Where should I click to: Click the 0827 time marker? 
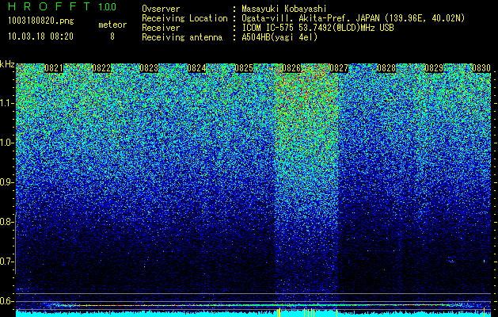(339, 68)
